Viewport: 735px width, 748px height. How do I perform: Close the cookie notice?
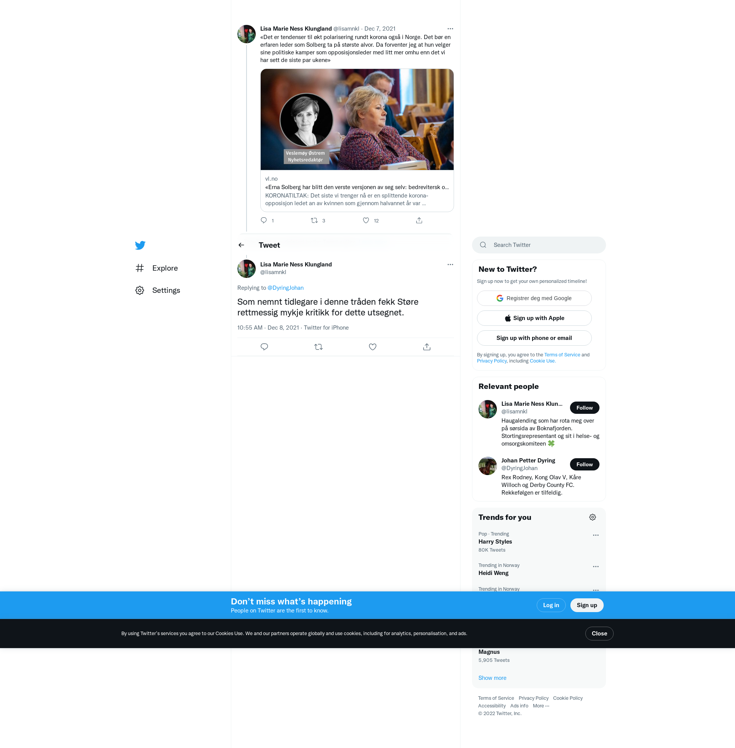(599, 634)
